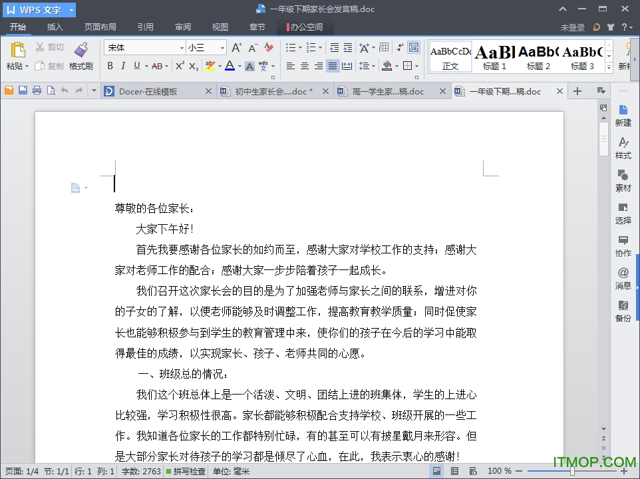Open the 素材 panel in the right sidebar
The height and width of the screenshot is (479, 640).
pyautogui.click(x=623, y=182)
